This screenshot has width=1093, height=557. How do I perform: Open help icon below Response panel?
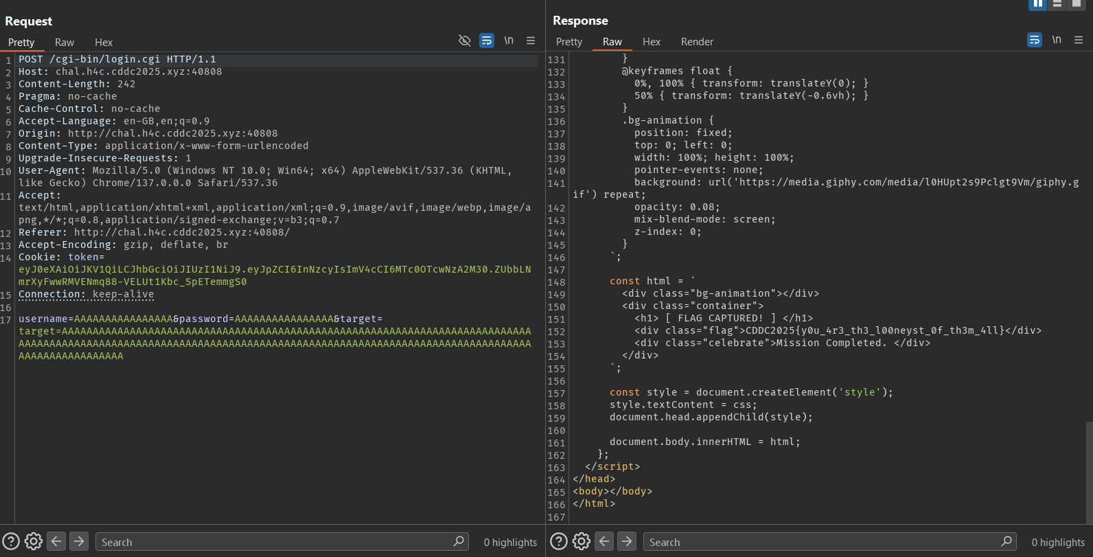point(559,541)
